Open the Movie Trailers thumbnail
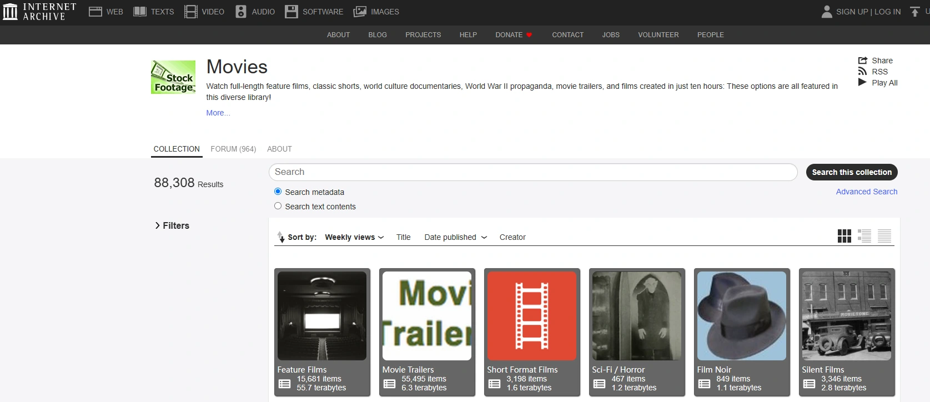Image resolution: width=930 pixels, height=402 pixels. [427, 316]
